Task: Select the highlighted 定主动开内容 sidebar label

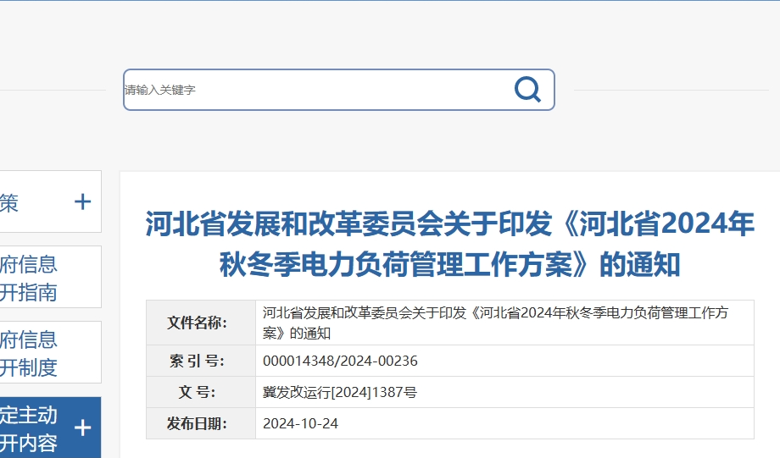Action: [x=29, y=428]
